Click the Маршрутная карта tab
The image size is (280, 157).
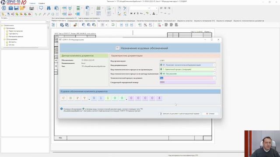58,21
